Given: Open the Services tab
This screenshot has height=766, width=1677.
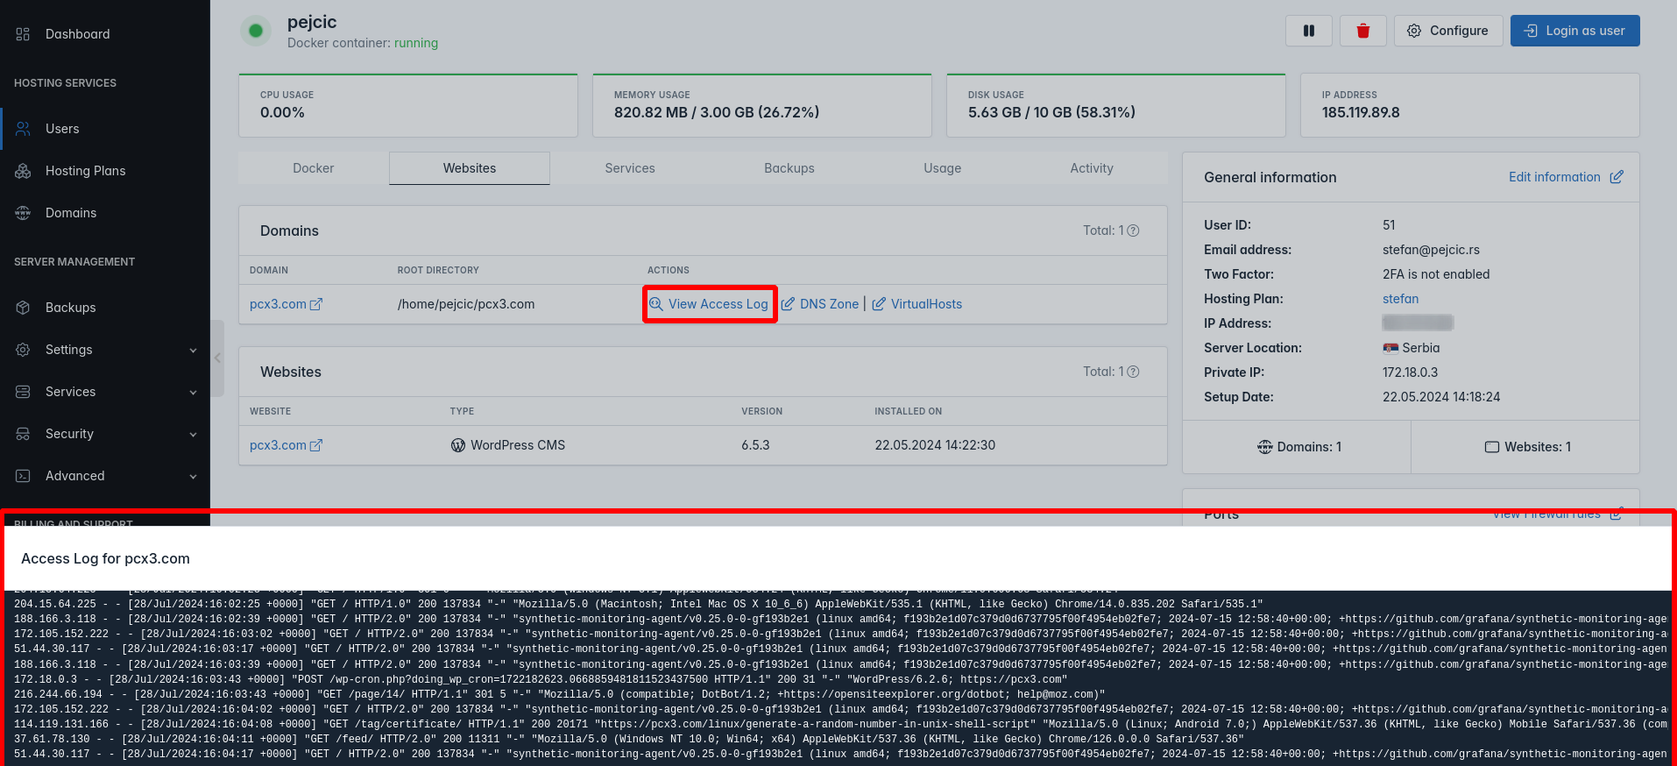Looking at the screenshot, I should [630, 168].
